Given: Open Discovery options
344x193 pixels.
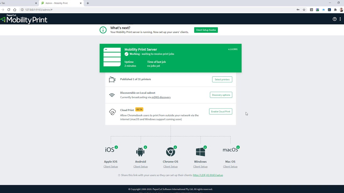Looking at the screenshot, I should (221, 95).
